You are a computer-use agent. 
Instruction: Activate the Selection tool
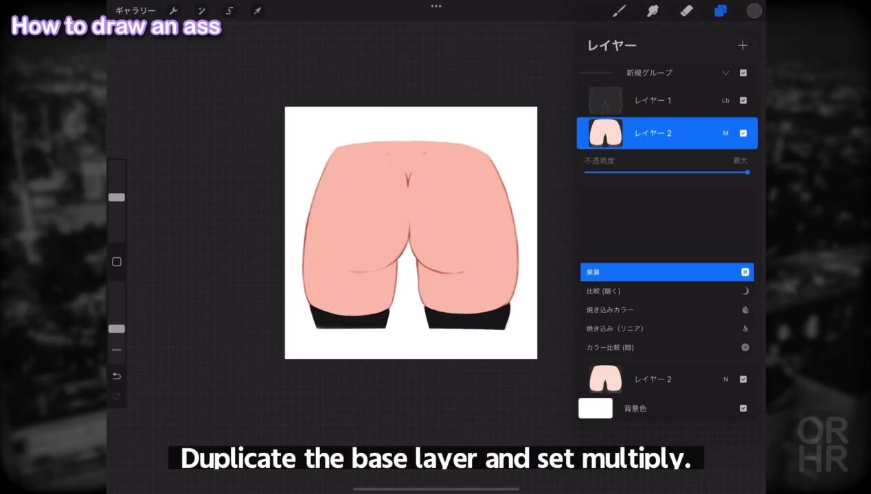[229, 11]
